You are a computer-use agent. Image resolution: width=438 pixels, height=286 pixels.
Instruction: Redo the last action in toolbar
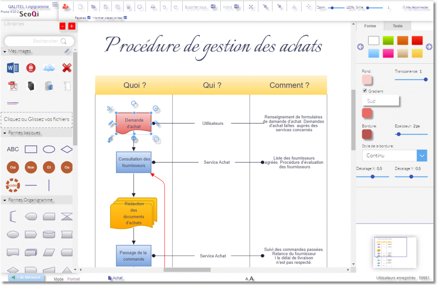(175, 7)
